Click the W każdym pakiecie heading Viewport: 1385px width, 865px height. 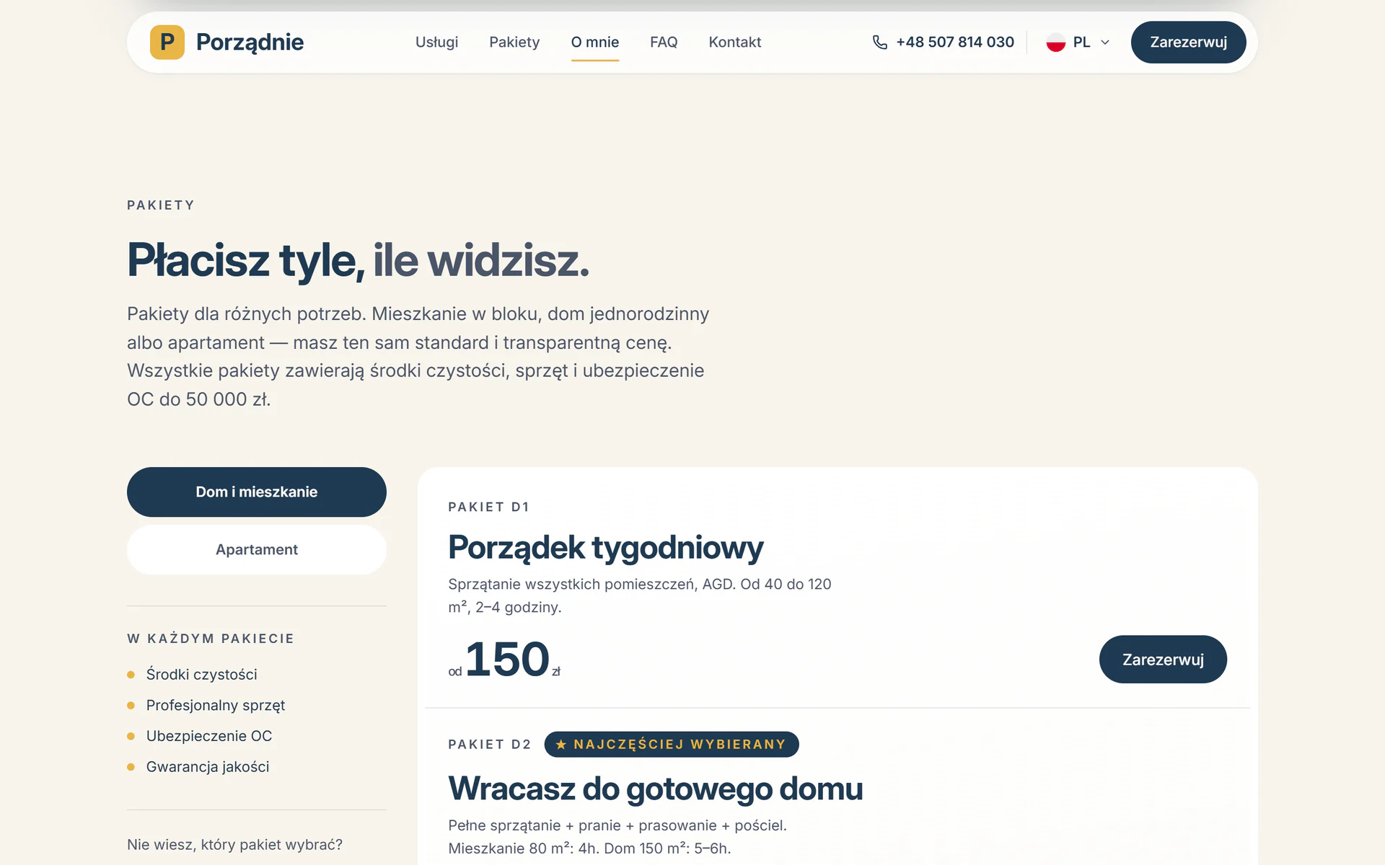[211, 639]
